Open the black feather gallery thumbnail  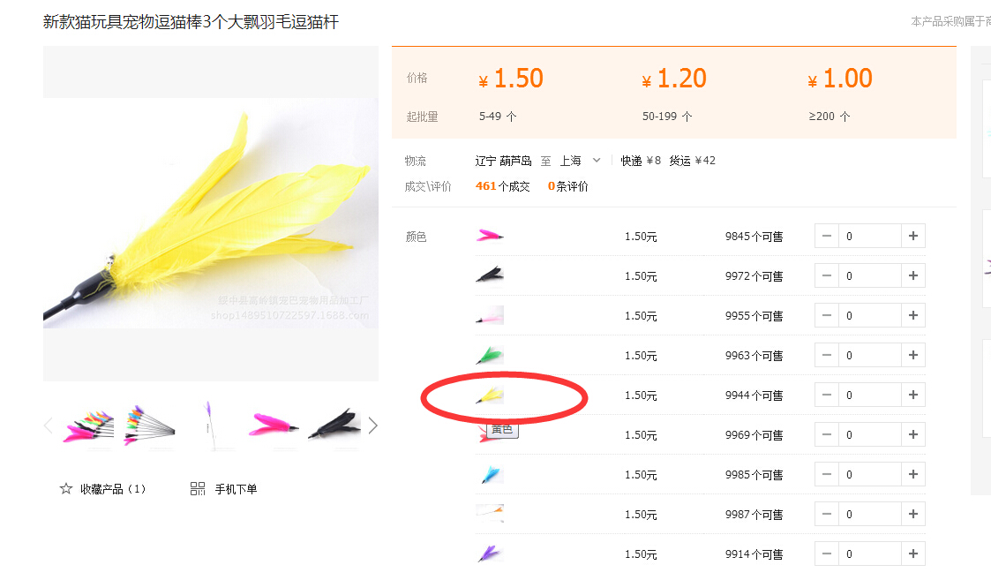(x=334, y=426)
